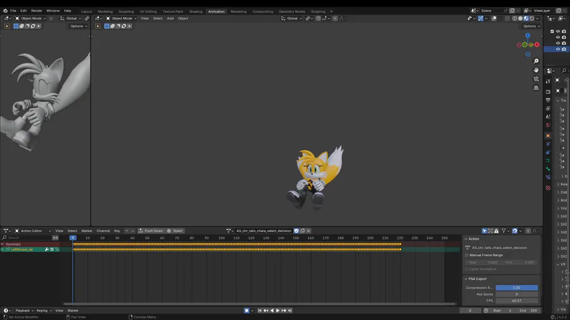Open the Physics properties tab icon
Viewport: 570px width, 320px height.
pos(548,144)
